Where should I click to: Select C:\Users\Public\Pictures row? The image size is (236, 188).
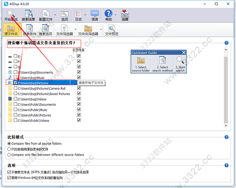35,115
